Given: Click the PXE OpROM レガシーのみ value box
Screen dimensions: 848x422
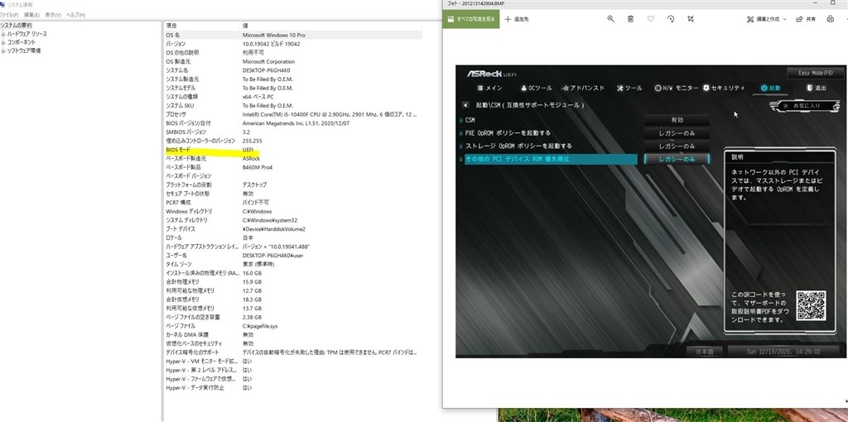Looking at the screenshot, I should (x=677, y=133).
